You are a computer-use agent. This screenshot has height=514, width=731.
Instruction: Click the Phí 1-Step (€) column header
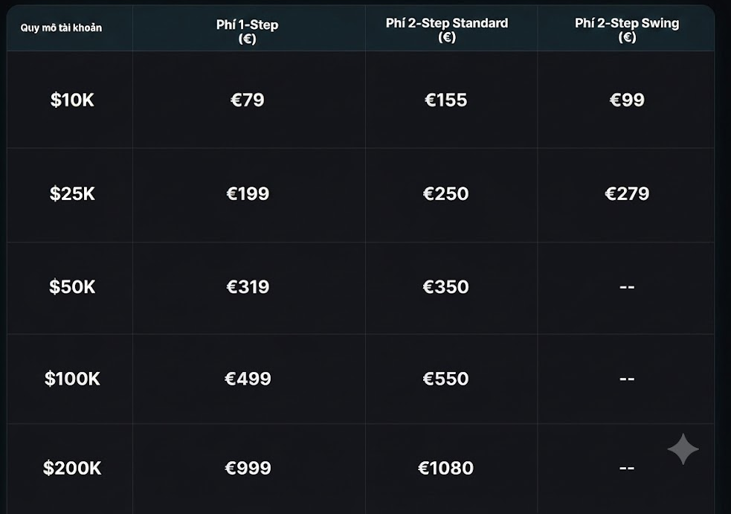(247, 31)
